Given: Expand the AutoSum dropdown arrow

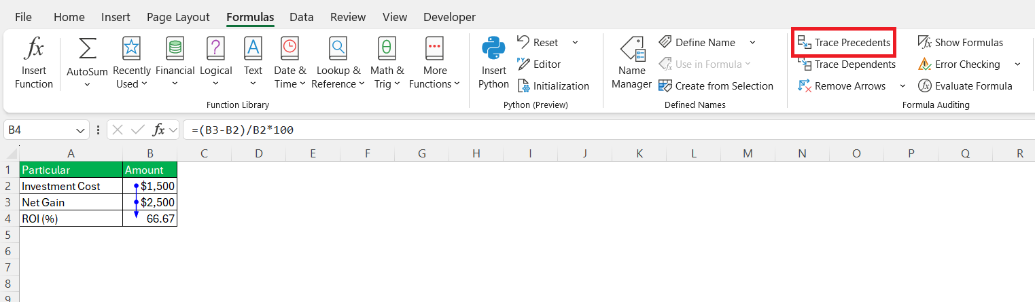Looking at the screenshot, I should pyautogui.click(x=87, y=85).
